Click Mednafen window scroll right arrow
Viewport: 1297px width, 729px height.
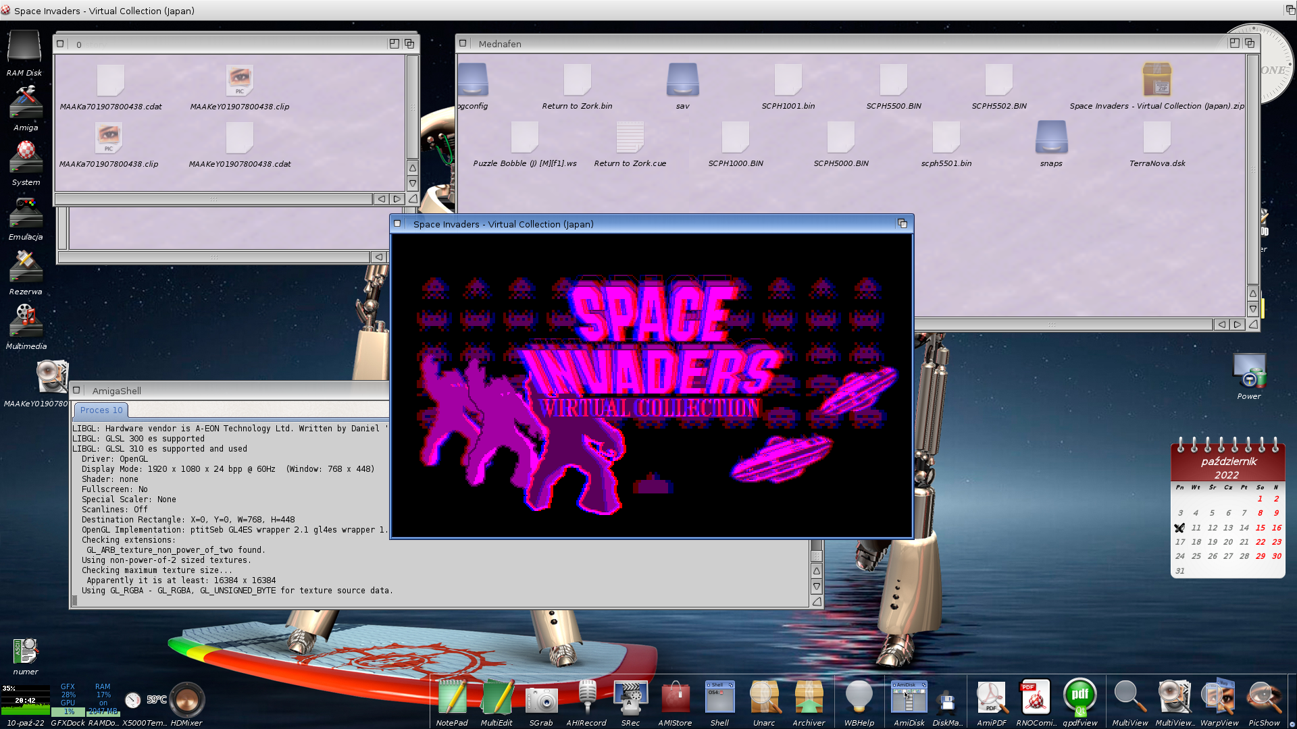coord(1238,325)
